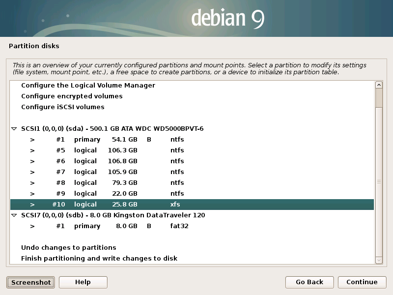The width and height of the screenshot is (393, 295).
Task: Click the B bootable flag on 54.1 GB partition
Action: coord(149,140)
